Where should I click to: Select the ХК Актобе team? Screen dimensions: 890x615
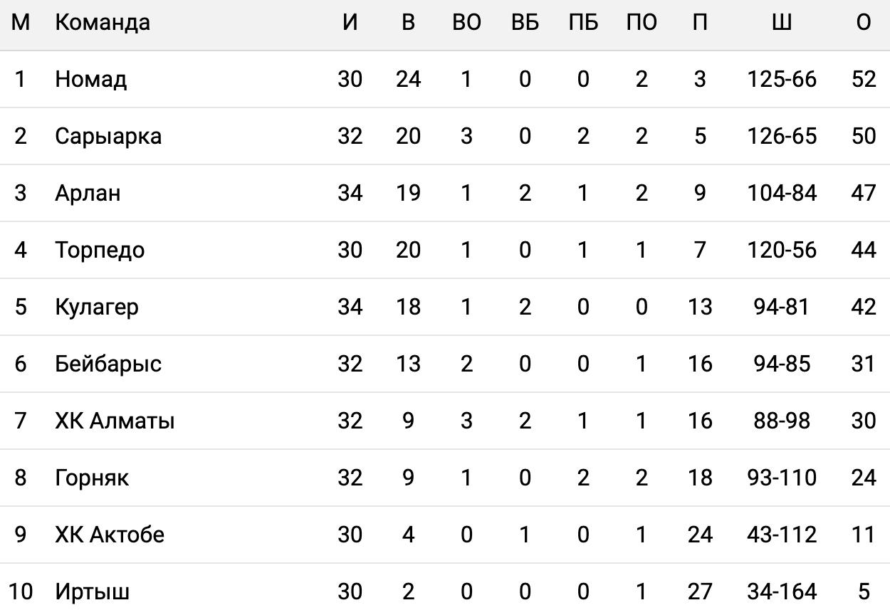(x=110, y=535)
